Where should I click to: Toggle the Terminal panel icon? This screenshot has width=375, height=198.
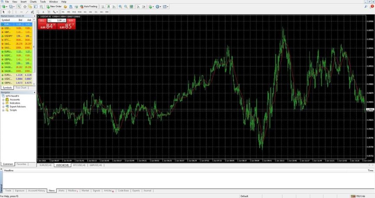36,6
